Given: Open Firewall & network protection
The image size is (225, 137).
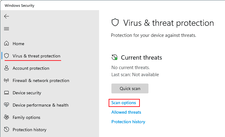Looking at the screenshot, I should [x=41, y=80].
